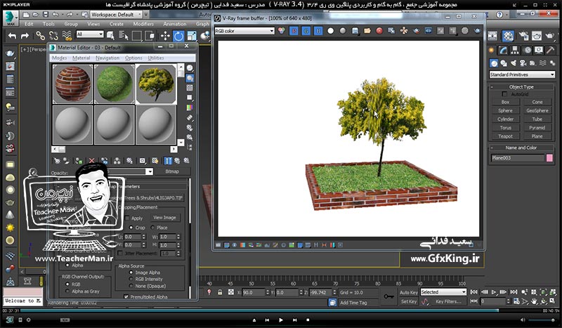Open RGB color channel dropdown

point(244,31)
